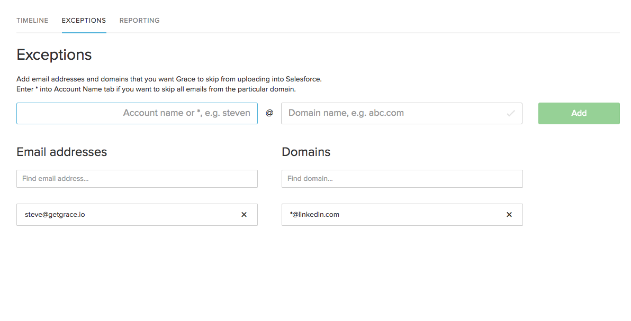
Task: Click the Email addresses section heading
Action: click(61, 152)
